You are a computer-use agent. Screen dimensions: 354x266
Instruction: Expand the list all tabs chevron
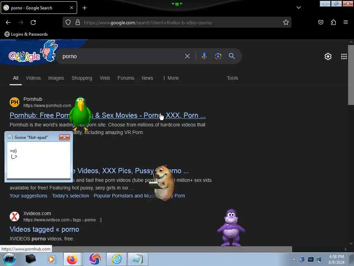point(298,8)
